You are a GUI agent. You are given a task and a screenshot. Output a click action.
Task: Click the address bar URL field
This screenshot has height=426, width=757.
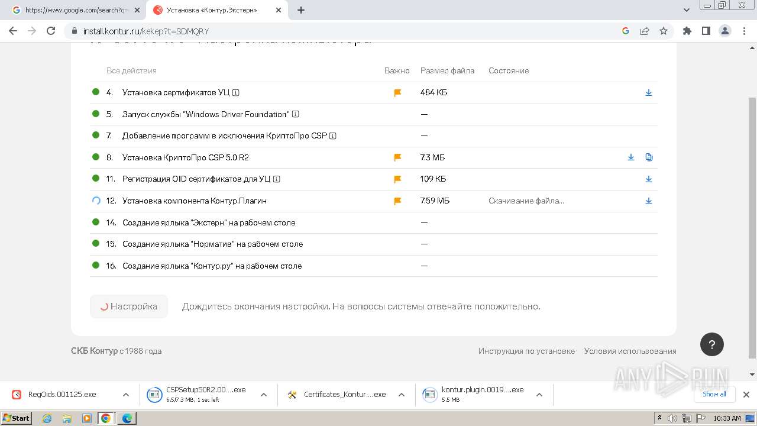click(343, 31)
